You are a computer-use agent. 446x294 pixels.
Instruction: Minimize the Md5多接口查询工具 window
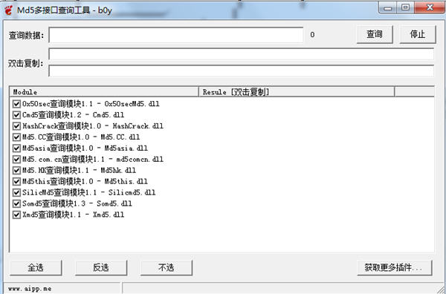(x=388, y=7)
